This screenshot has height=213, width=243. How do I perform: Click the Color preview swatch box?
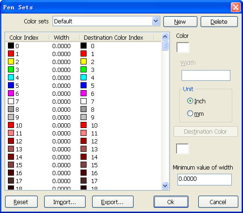[x=183, y=48]
